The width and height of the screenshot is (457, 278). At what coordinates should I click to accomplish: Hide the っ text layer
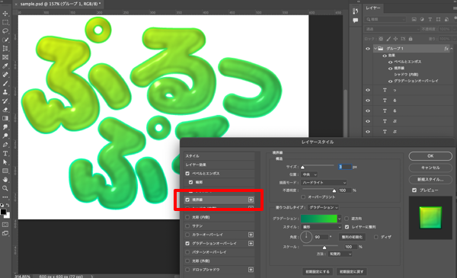coord(368,90)
